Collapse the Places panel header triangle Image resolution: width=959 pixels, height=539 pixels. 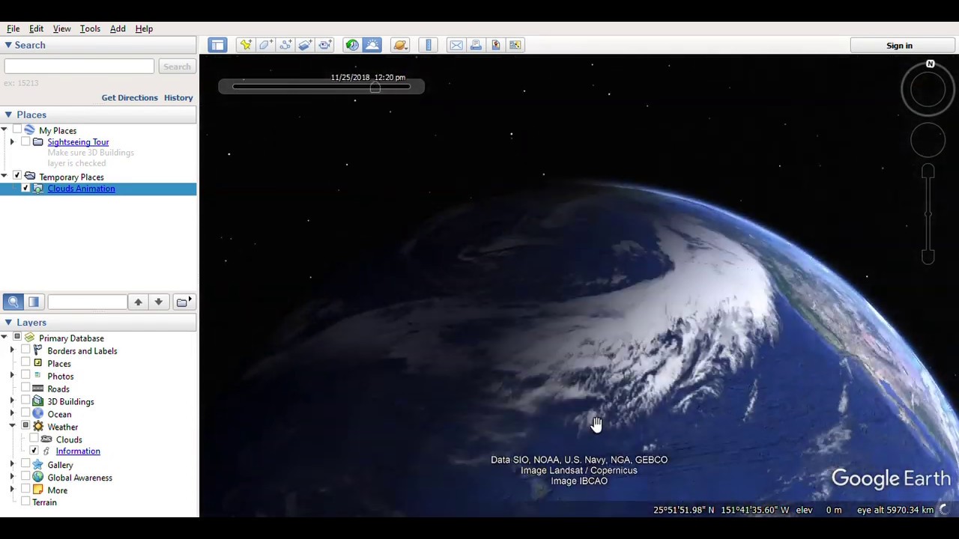coord(7,115)
